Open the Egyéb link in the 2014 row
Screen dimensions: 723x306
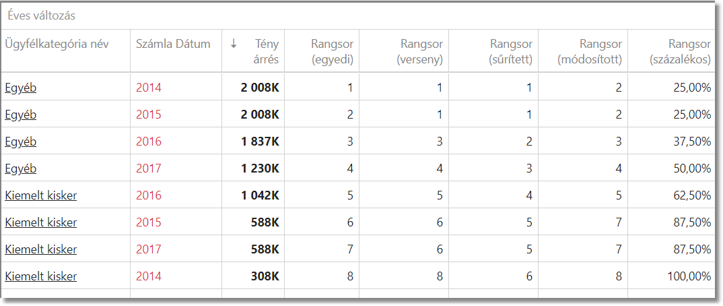click(21, 88)
